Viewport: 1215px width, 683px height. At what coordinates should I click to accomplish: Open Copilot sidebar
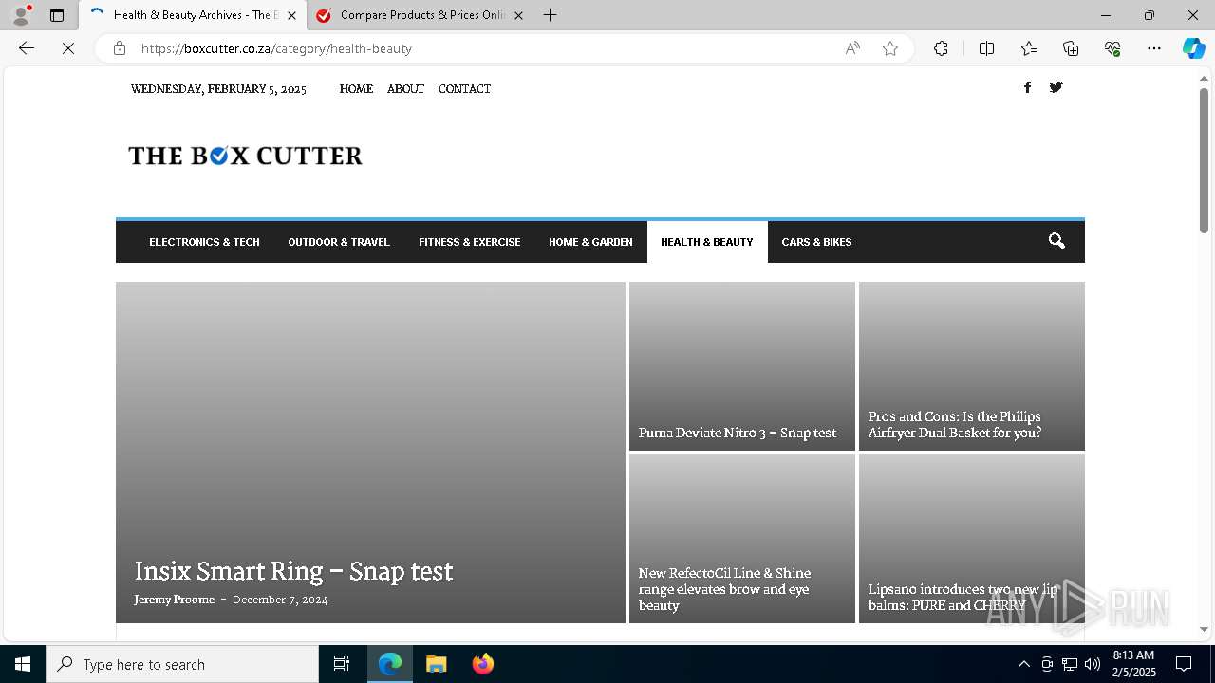(1193, 48)
